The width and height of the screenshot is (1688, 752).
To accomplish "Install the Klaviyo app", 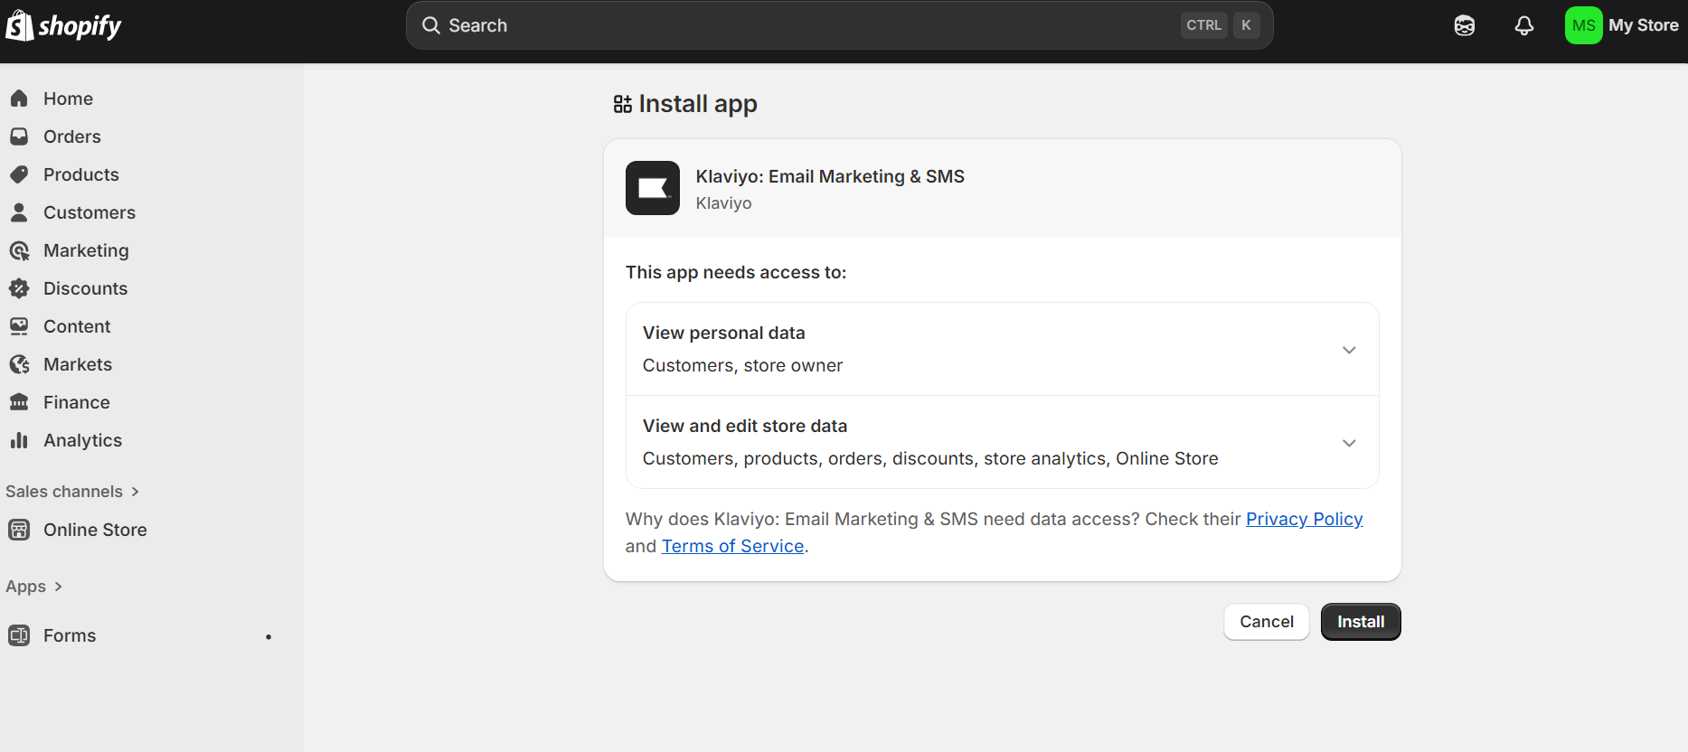I will point(1361,622).
